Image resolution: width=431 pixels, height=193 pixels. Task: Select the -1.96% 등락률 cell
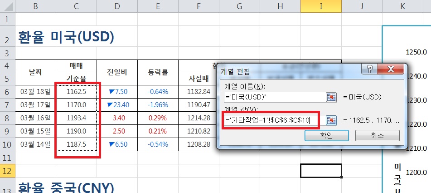tap(158, 105)
